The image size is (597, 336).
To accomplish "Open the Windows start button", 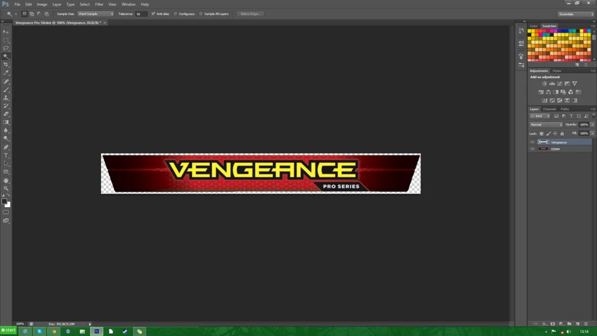I will click(x=8, y=330).
